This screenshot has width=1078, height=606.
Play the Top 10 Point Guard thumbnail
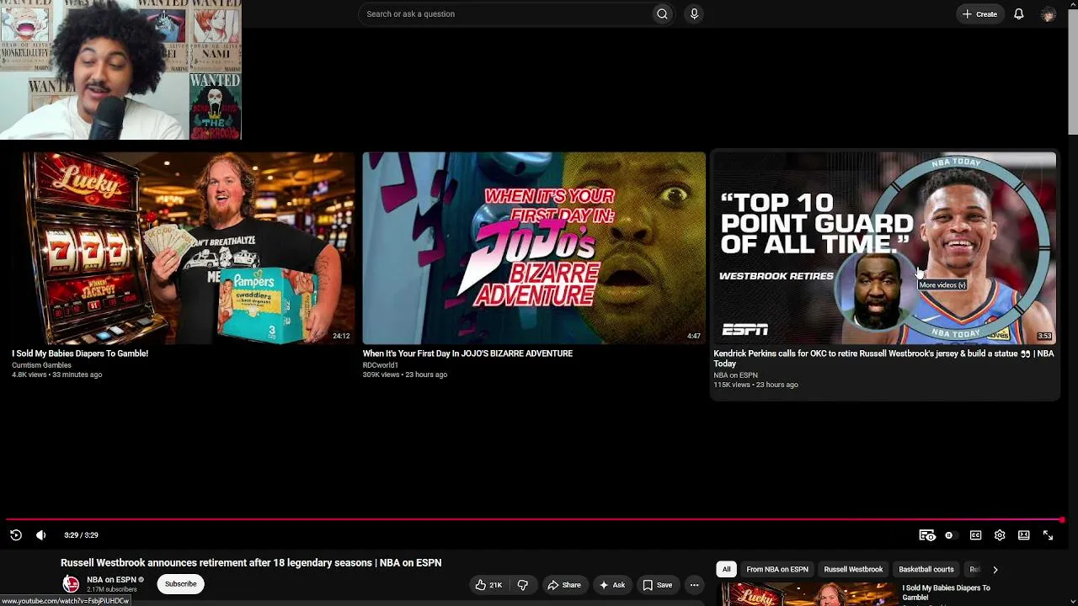tap(884, 247)
